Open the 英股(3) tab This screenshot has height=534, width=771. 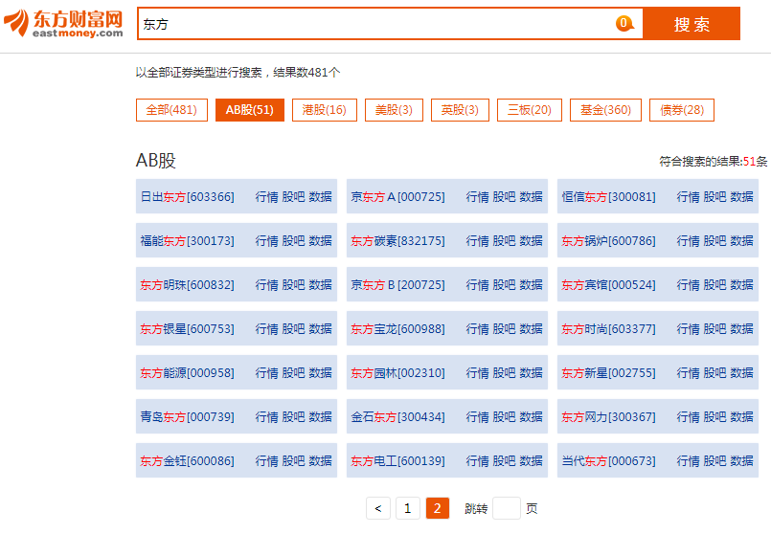pyautogui.click(x=460, y=109)
